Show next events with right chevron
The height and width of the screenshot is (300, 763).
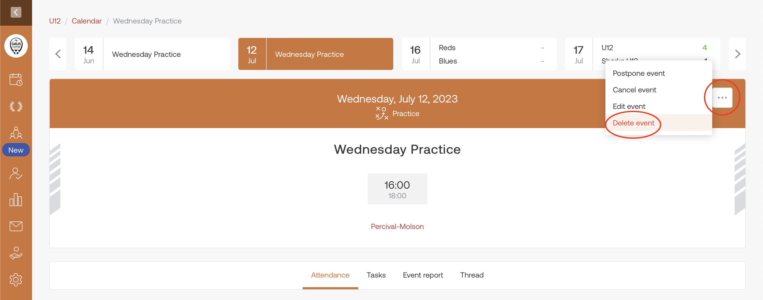pyautogui.click(x=737, y=54)
